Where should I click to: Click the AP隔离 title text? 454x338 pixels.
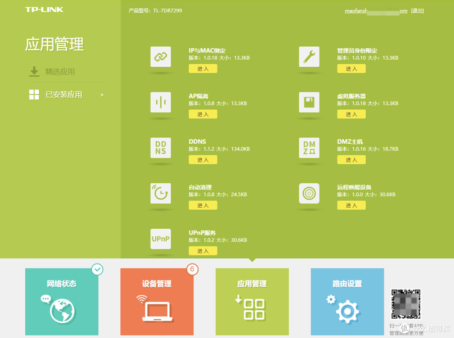click(198, 96)
